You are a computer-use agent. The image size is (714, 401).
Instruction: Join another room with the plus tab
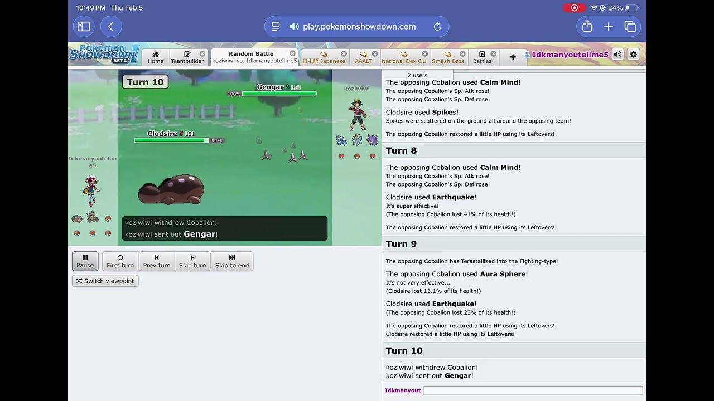coord(513,57)
